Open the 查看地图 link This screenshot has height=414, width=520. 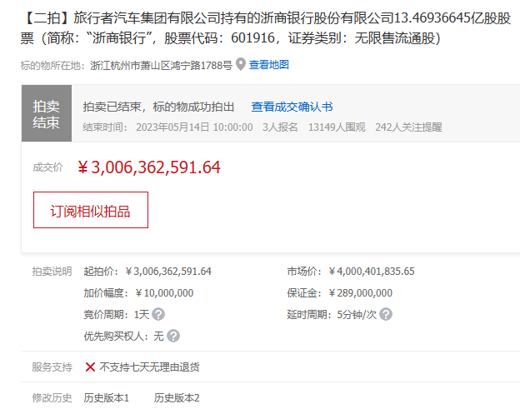point(269,65)
